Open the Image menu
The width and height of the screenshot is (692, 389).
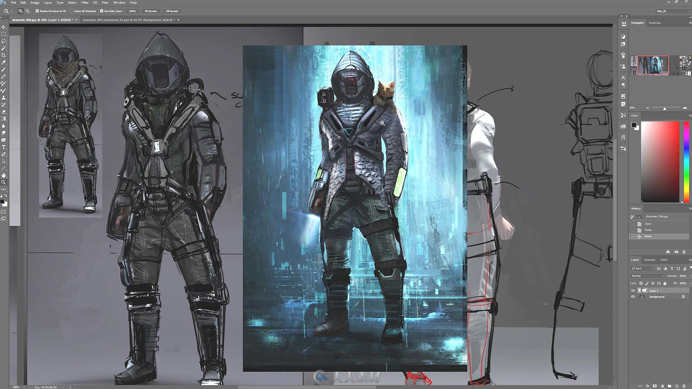coord(35,3)
